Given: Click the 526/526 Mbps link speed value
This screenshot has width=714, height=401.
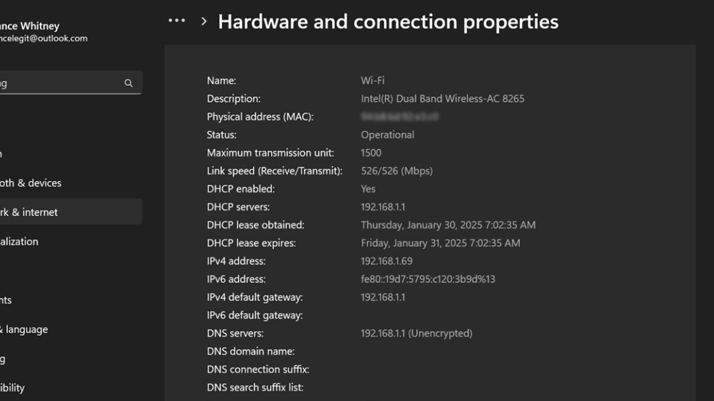Looking at the screenshot, I should [x=397, y=170].
